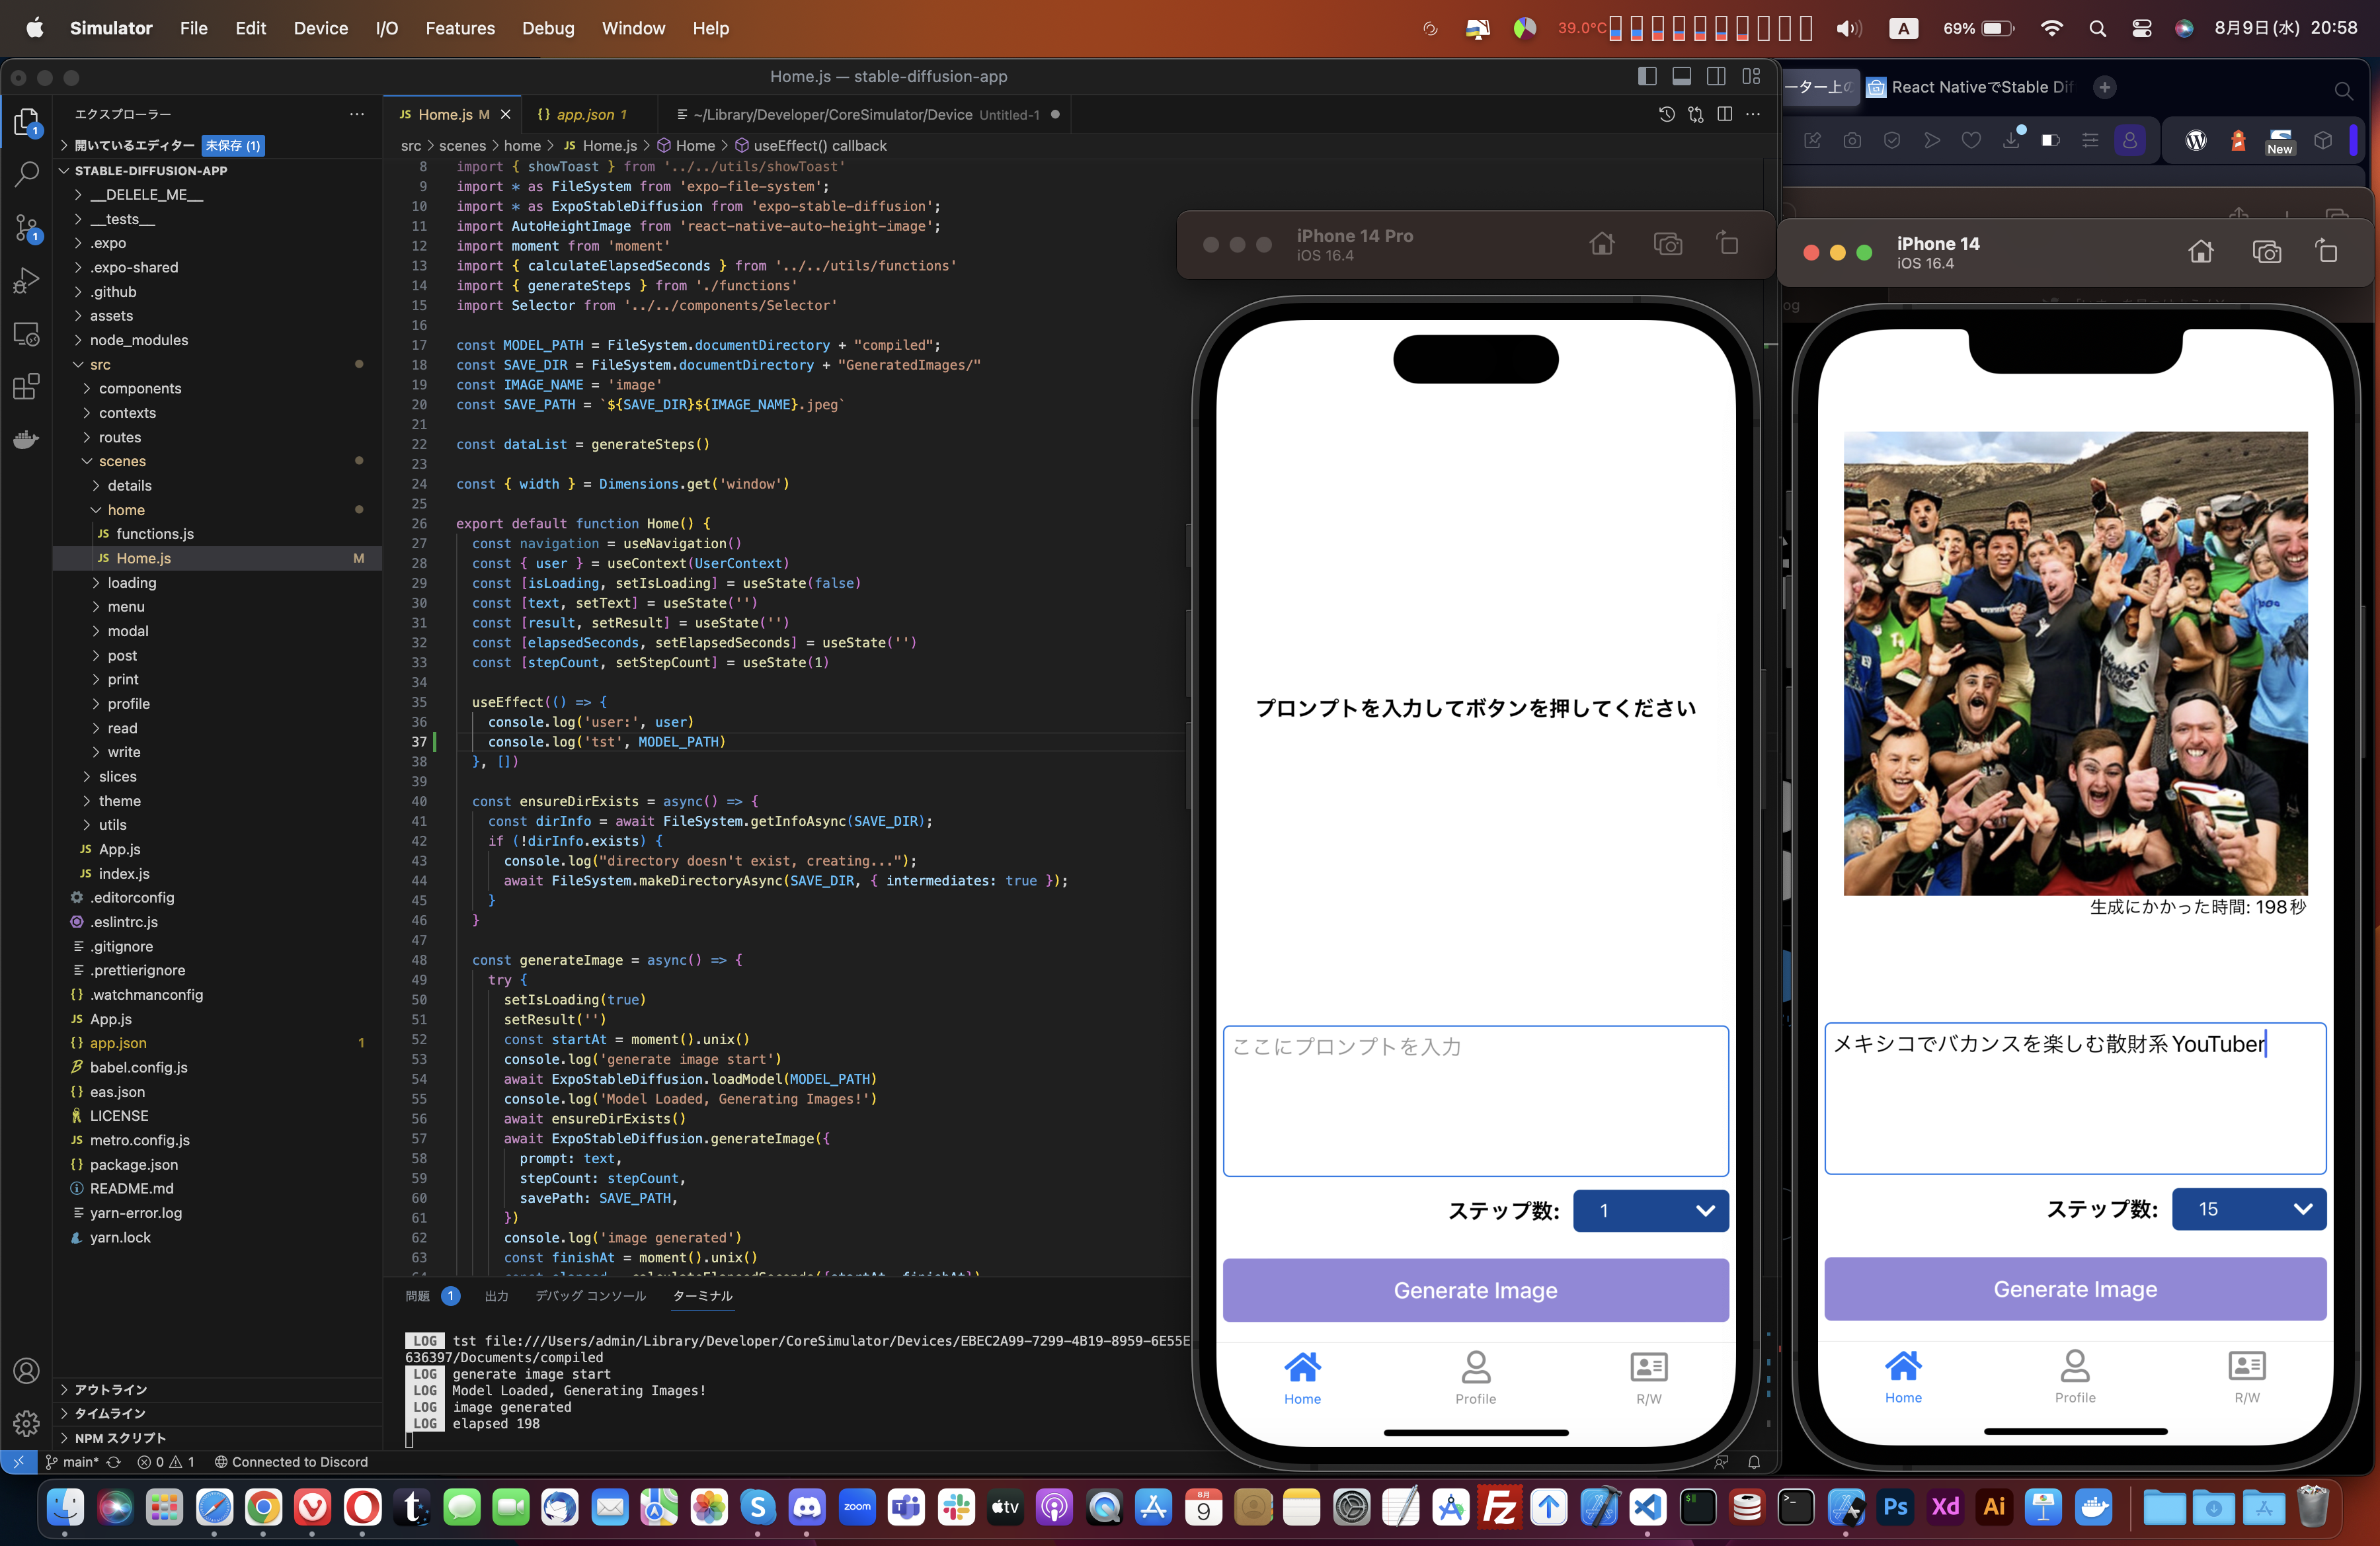
Task: Click Generate Image on iPhone 14
Action: 2075,1289
